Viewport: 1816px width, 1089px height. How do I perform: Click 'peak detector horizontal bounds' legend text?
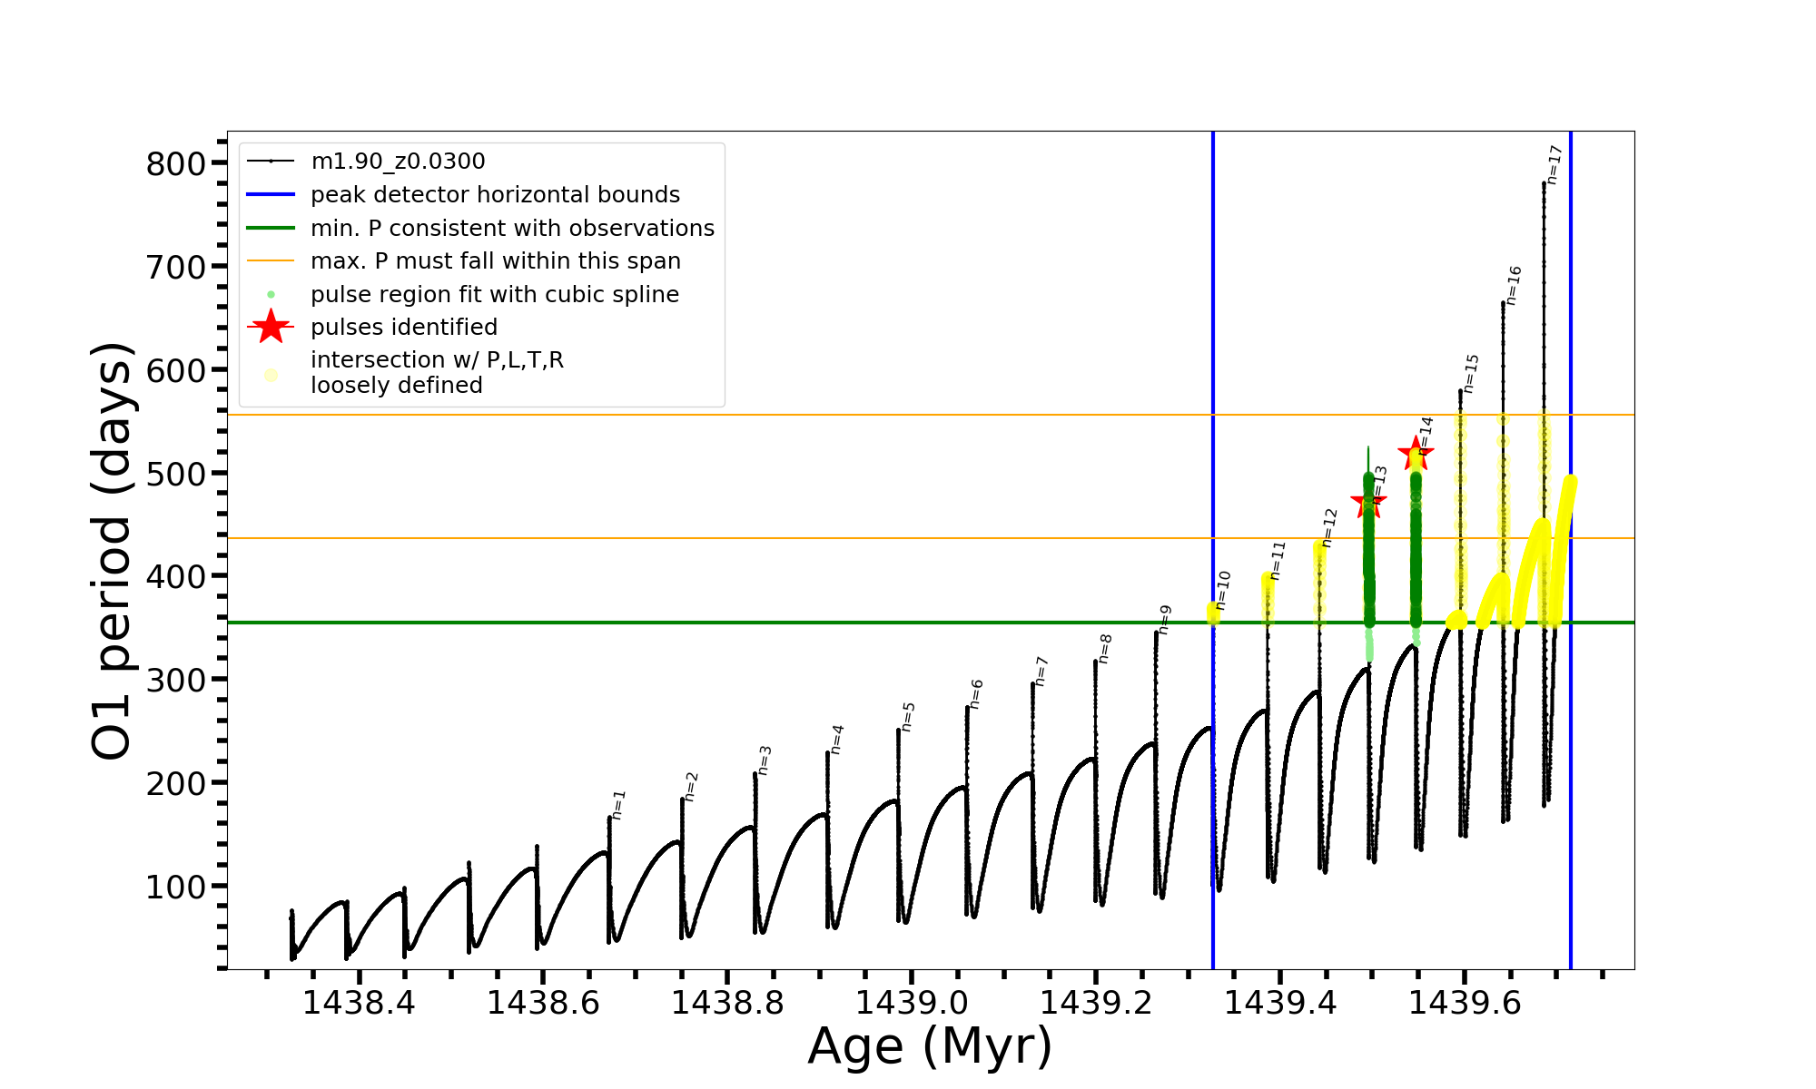pyautogui.click(x=495, y=195)
